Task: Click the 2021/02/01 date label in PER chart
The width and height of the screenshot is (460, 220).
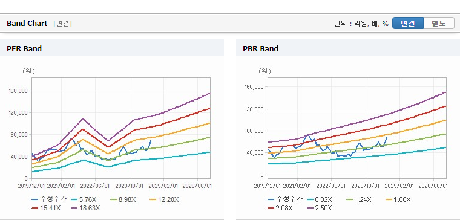Action: click(61, 186)
